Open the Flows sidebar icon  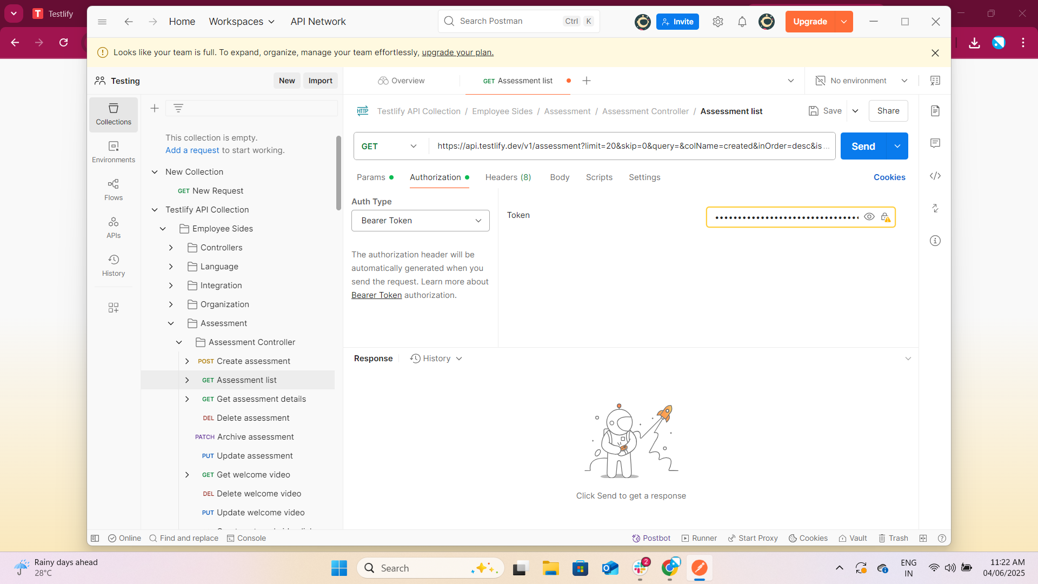(x=114, y=190)
